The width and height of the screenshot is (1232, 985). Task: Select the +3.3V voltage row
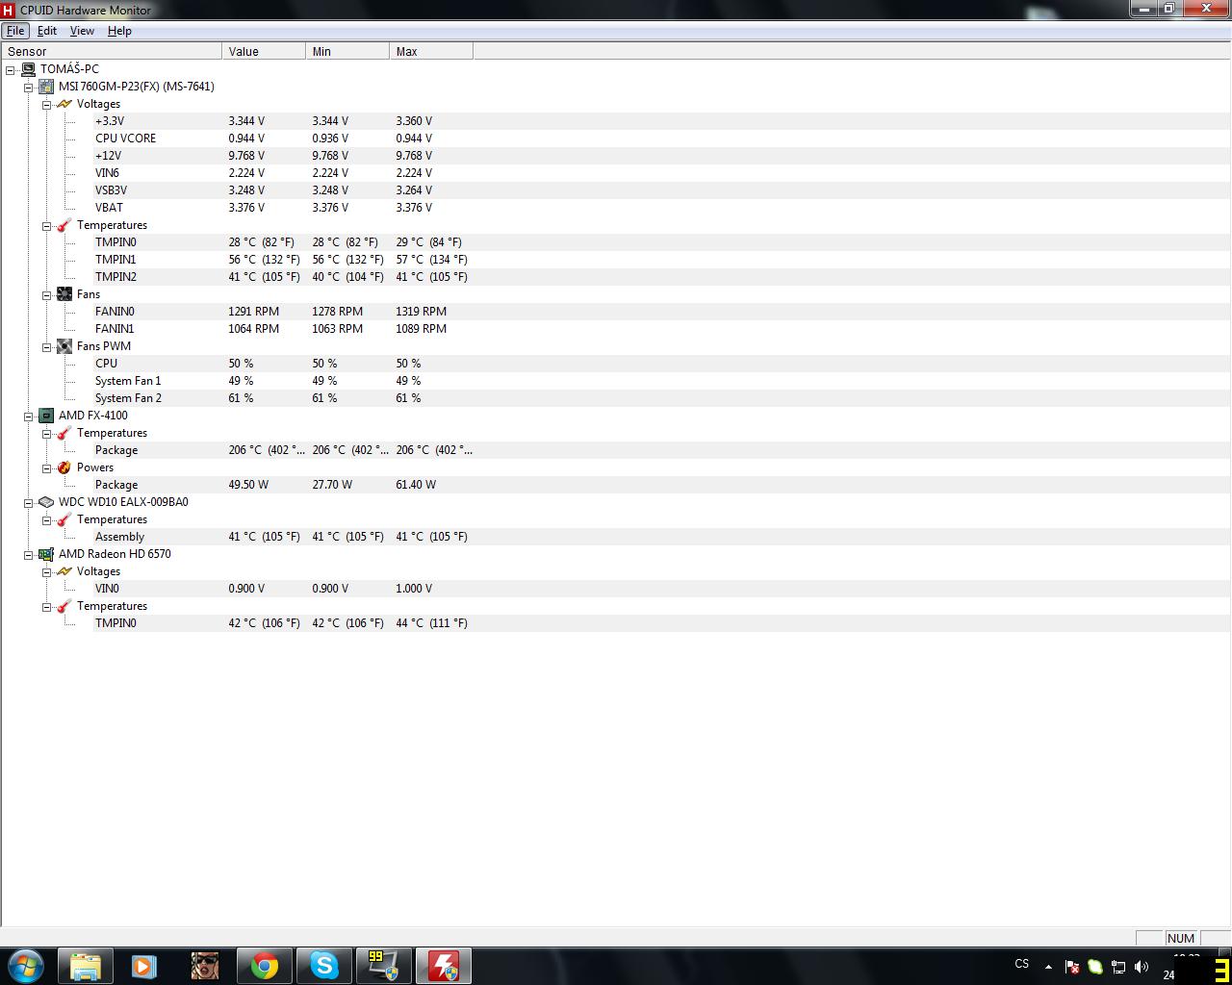[616, 121]
